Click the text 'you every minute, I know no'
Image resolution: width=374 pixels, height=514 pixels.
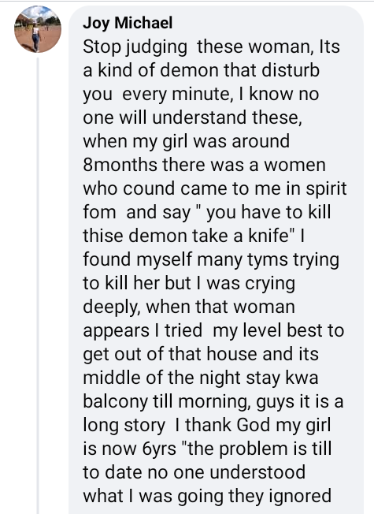[201, 95]
